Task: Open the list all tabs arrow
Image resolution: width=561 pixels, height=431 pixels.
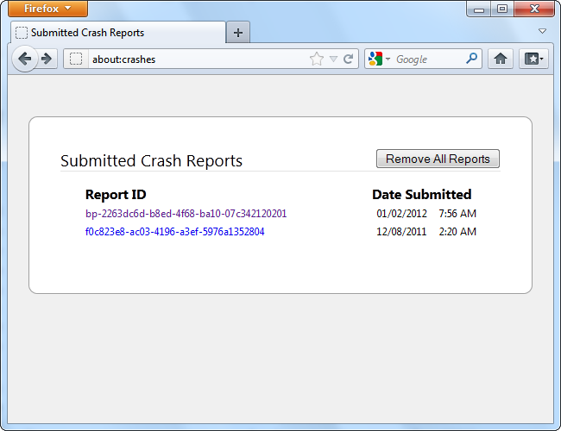Action: 542,31
